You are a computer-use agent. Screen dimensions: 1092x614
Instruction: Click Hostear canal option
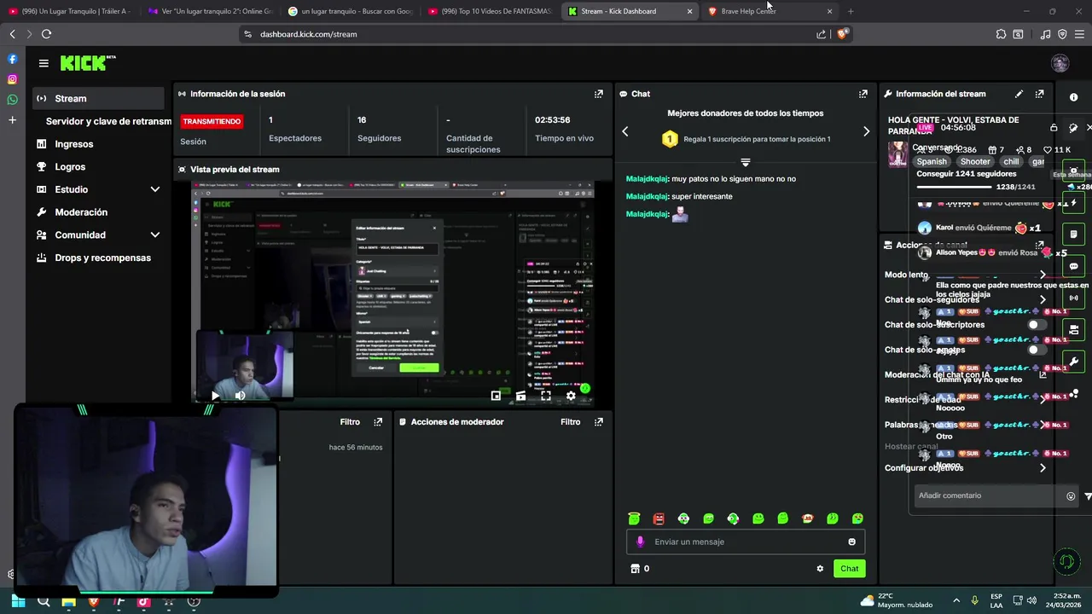coord(911,446)
